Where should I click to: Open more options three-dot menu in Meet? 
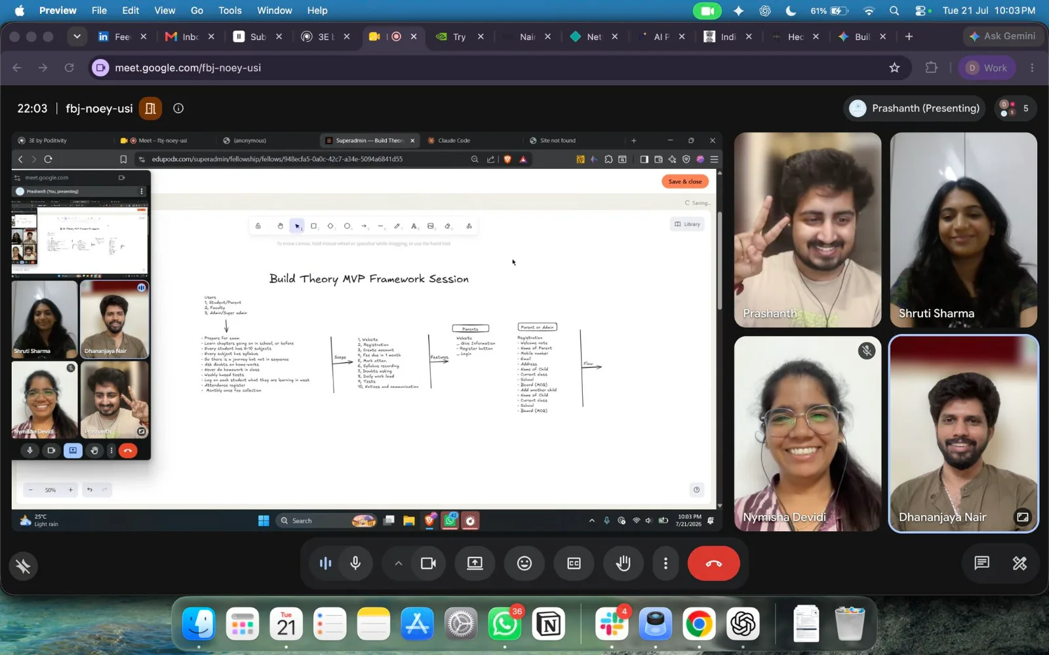665,563
